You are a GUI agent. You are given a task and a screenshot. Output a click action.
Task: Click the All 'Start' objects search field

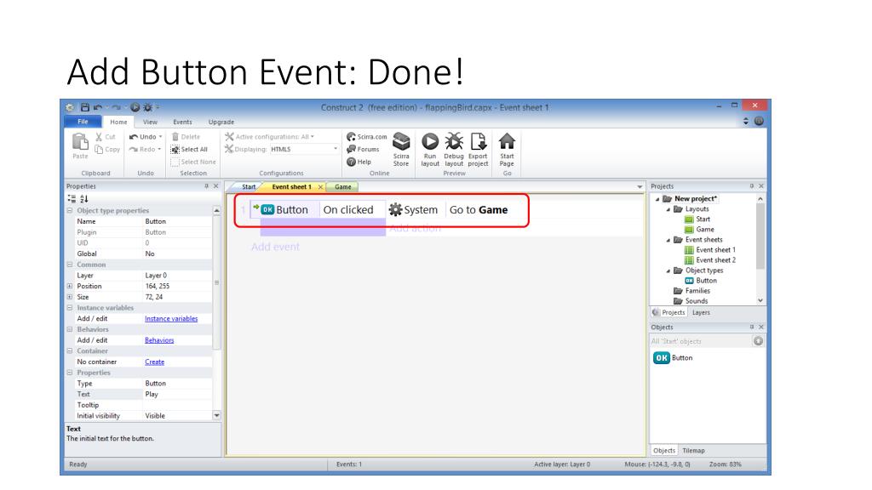[x=702, y=341]
